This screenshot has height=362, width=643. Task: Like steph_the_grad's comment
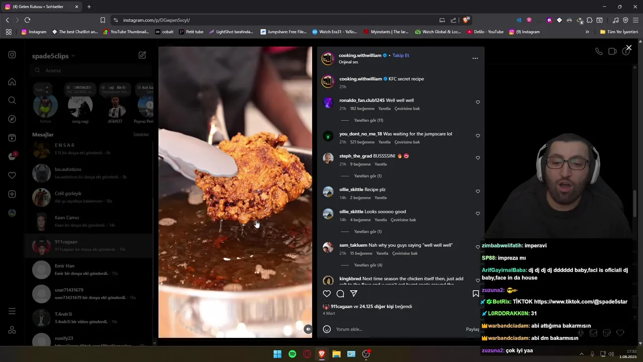[x=478, y=158]
